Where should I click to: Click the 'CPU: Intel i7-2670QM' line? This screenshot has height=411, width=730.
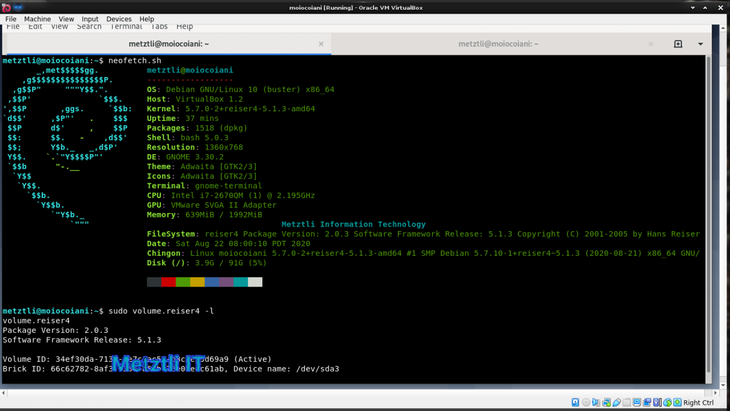(231, 196)
